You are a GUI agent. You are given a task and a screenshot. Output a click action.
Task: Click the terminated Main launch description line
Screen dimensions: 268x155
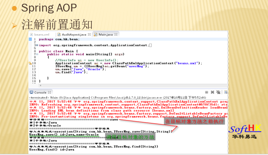click(118, 98)
